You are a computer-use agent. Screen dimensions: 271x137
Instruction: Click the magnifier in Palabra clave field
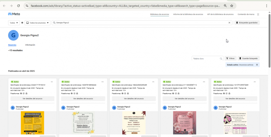point(221,58)
